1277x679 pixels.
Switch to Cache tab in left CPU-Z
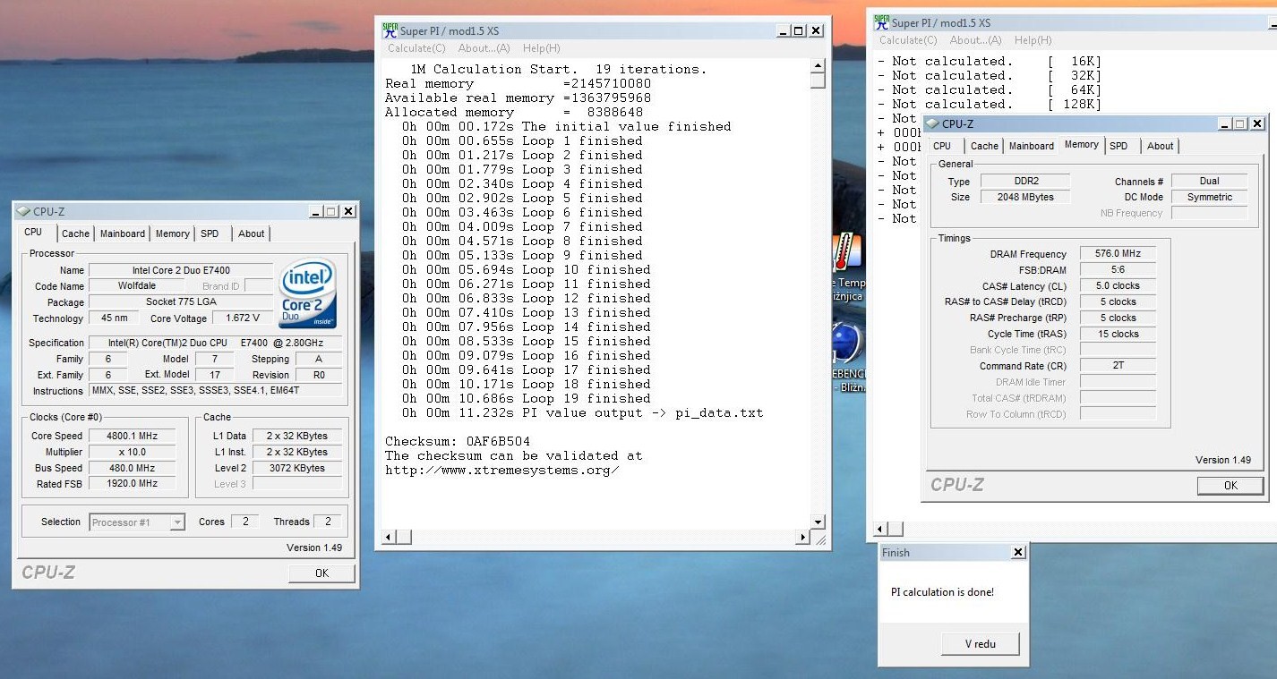coord(75,233)
